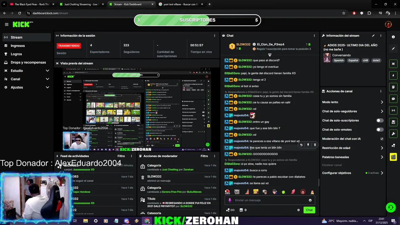Image resolution: width=400 pixels, height=225 pixels.
Task: Go to Ingresos in the sidebar
Action: pyautogui.click(x=27, y=46)
